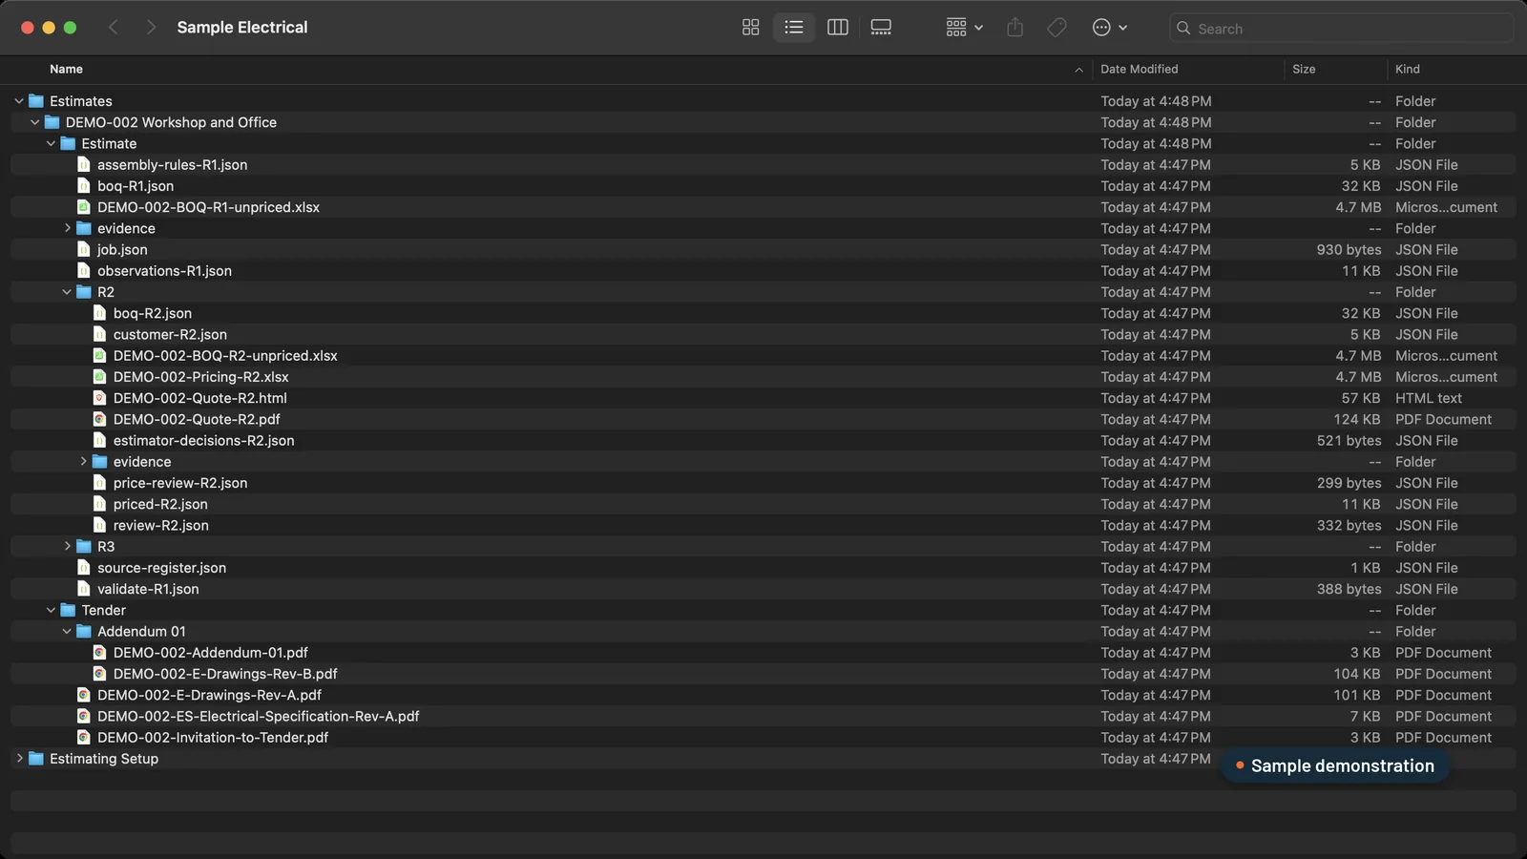The width and height of the screenshot is (1527, 859).
Task: Click into the Search field
Action: click(x=1341, y=29)
